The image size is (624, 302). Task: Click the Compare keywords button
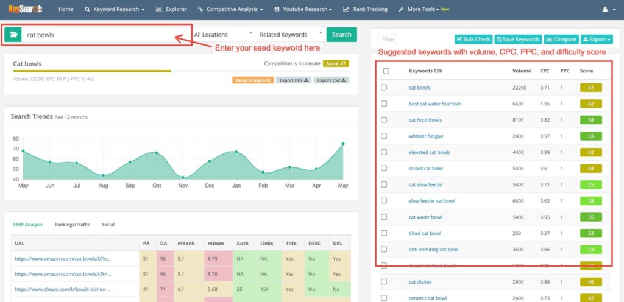pos(561,40)
